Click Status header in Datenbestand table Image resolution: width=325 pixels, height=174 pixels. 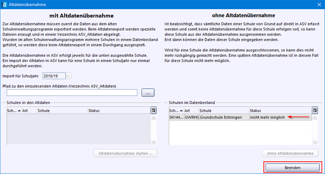click(x=280, y=111)
